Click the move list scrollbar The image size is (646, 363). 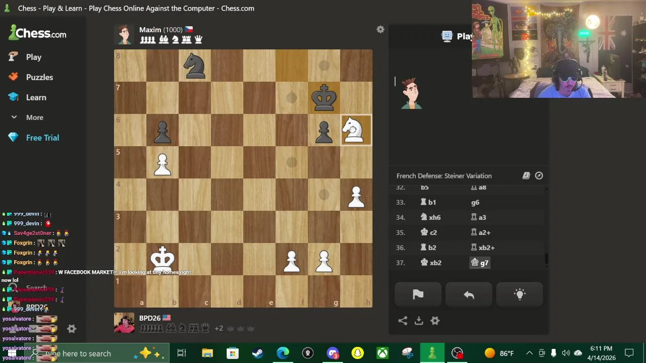click(546, 260)
